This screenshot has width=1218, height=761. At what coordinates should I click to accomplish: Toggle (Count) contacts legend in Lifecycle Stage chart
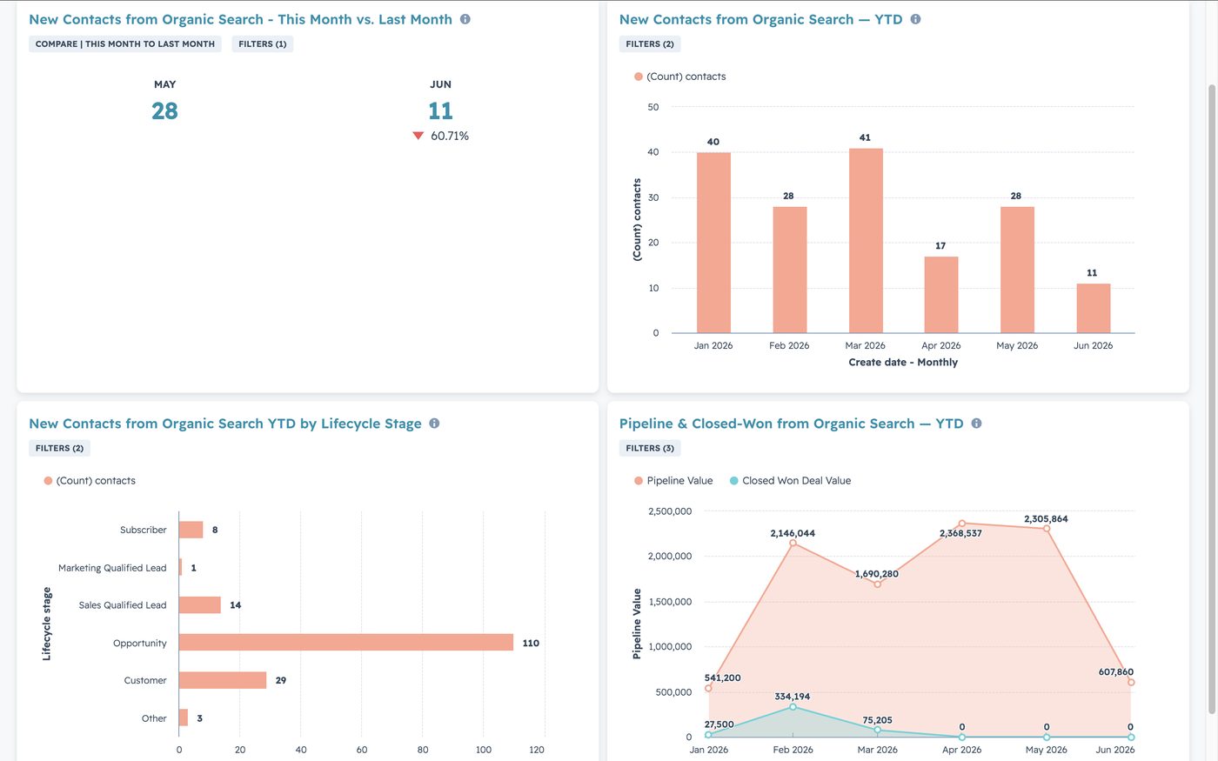[x=90, y=481]
